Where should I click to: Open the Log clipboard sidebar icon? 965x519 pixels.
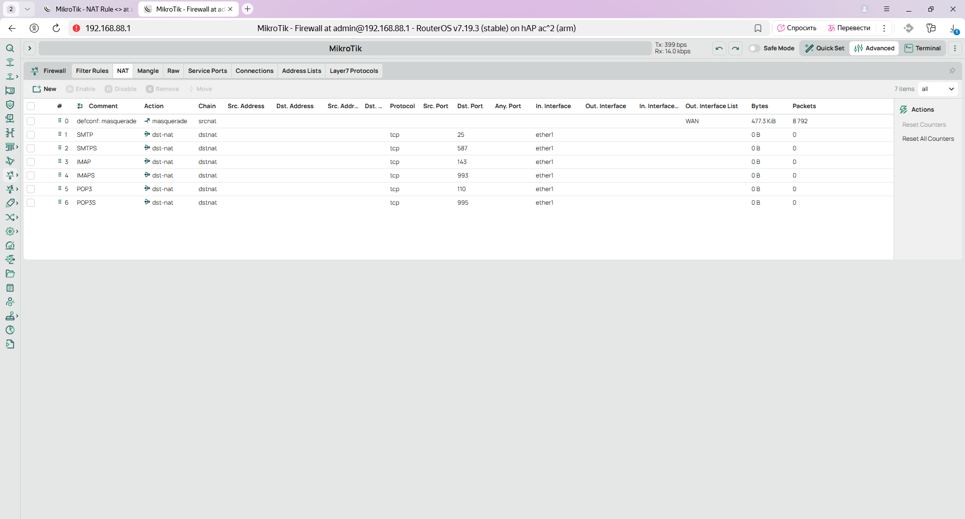(10, 288)
